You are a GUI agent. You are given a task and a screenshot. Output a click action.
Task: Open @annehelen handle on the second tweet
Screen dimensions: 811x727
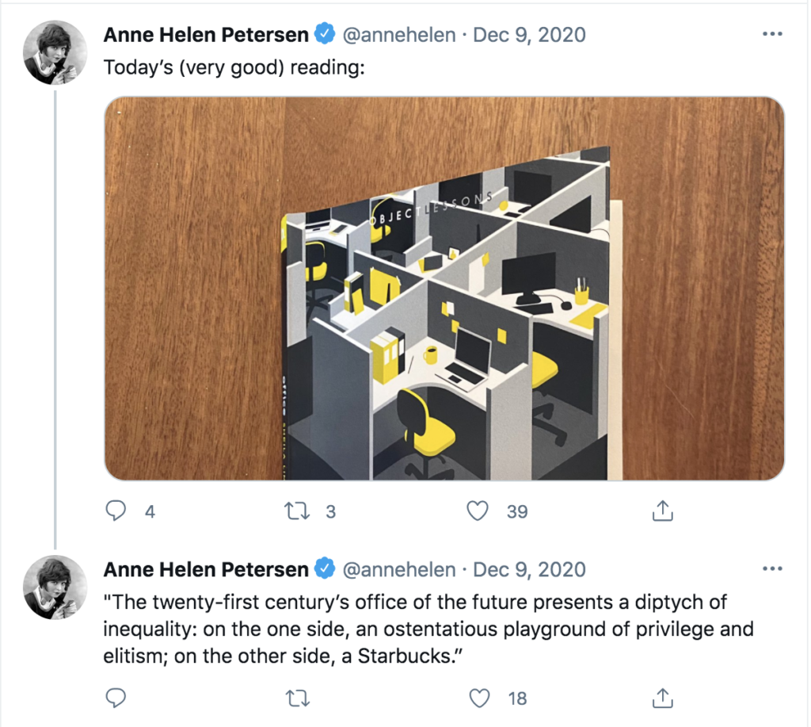click(x=399, y=569)
